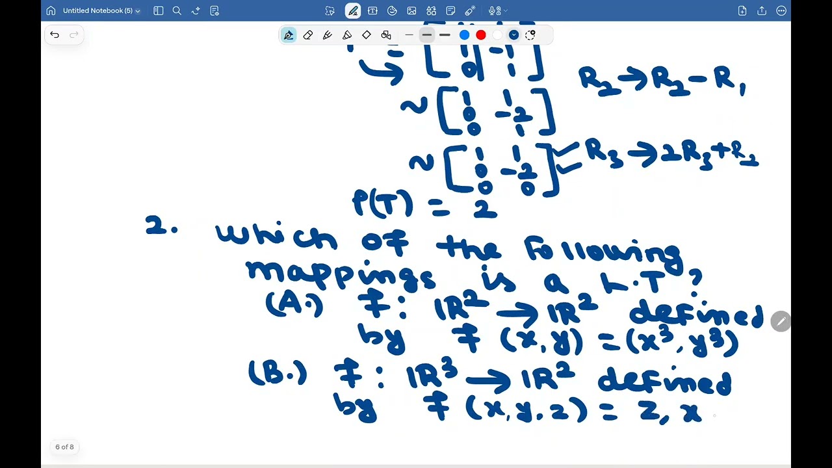Open the page thumbnails sidebar
832x468 pixels.
(159, 10)
